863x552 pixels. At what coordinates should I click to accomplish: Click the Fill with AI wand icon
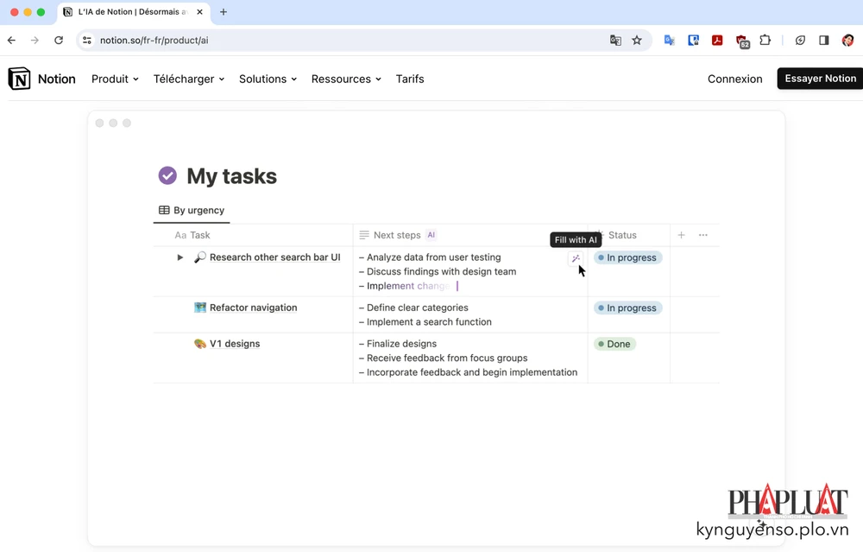click(x=576, y=258)
